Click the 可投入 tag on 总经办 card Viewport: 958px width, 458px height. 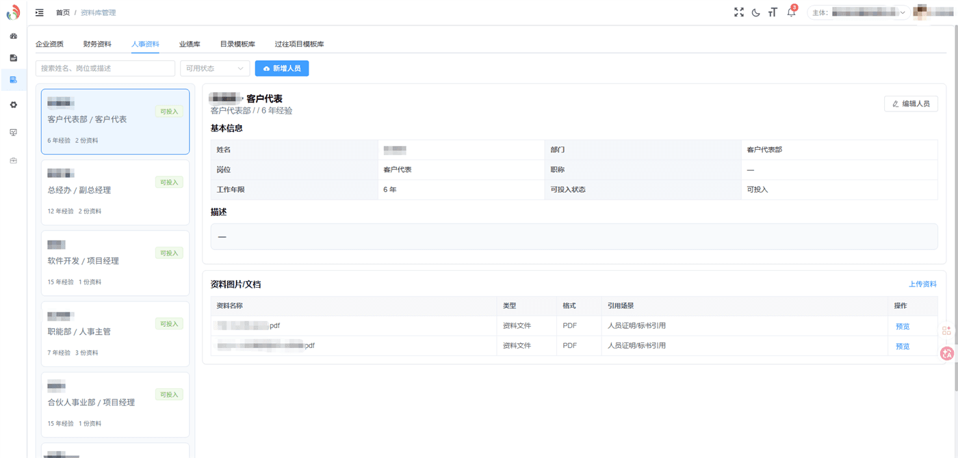[x=169, y=183]
